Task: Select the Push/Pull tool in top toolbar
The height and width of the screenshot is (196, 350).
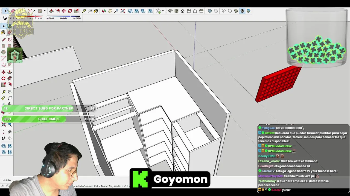Action: pyautogui.click(x=51, y=11)
